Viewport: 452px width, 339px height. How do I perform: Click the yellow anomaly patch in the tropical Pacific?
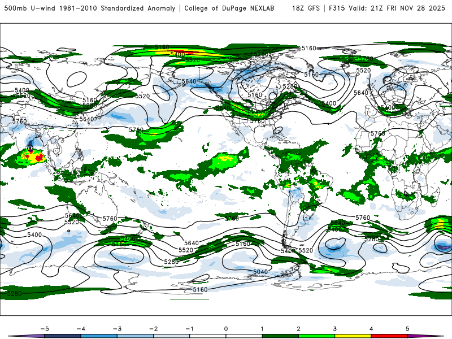(x=225, y=158)
